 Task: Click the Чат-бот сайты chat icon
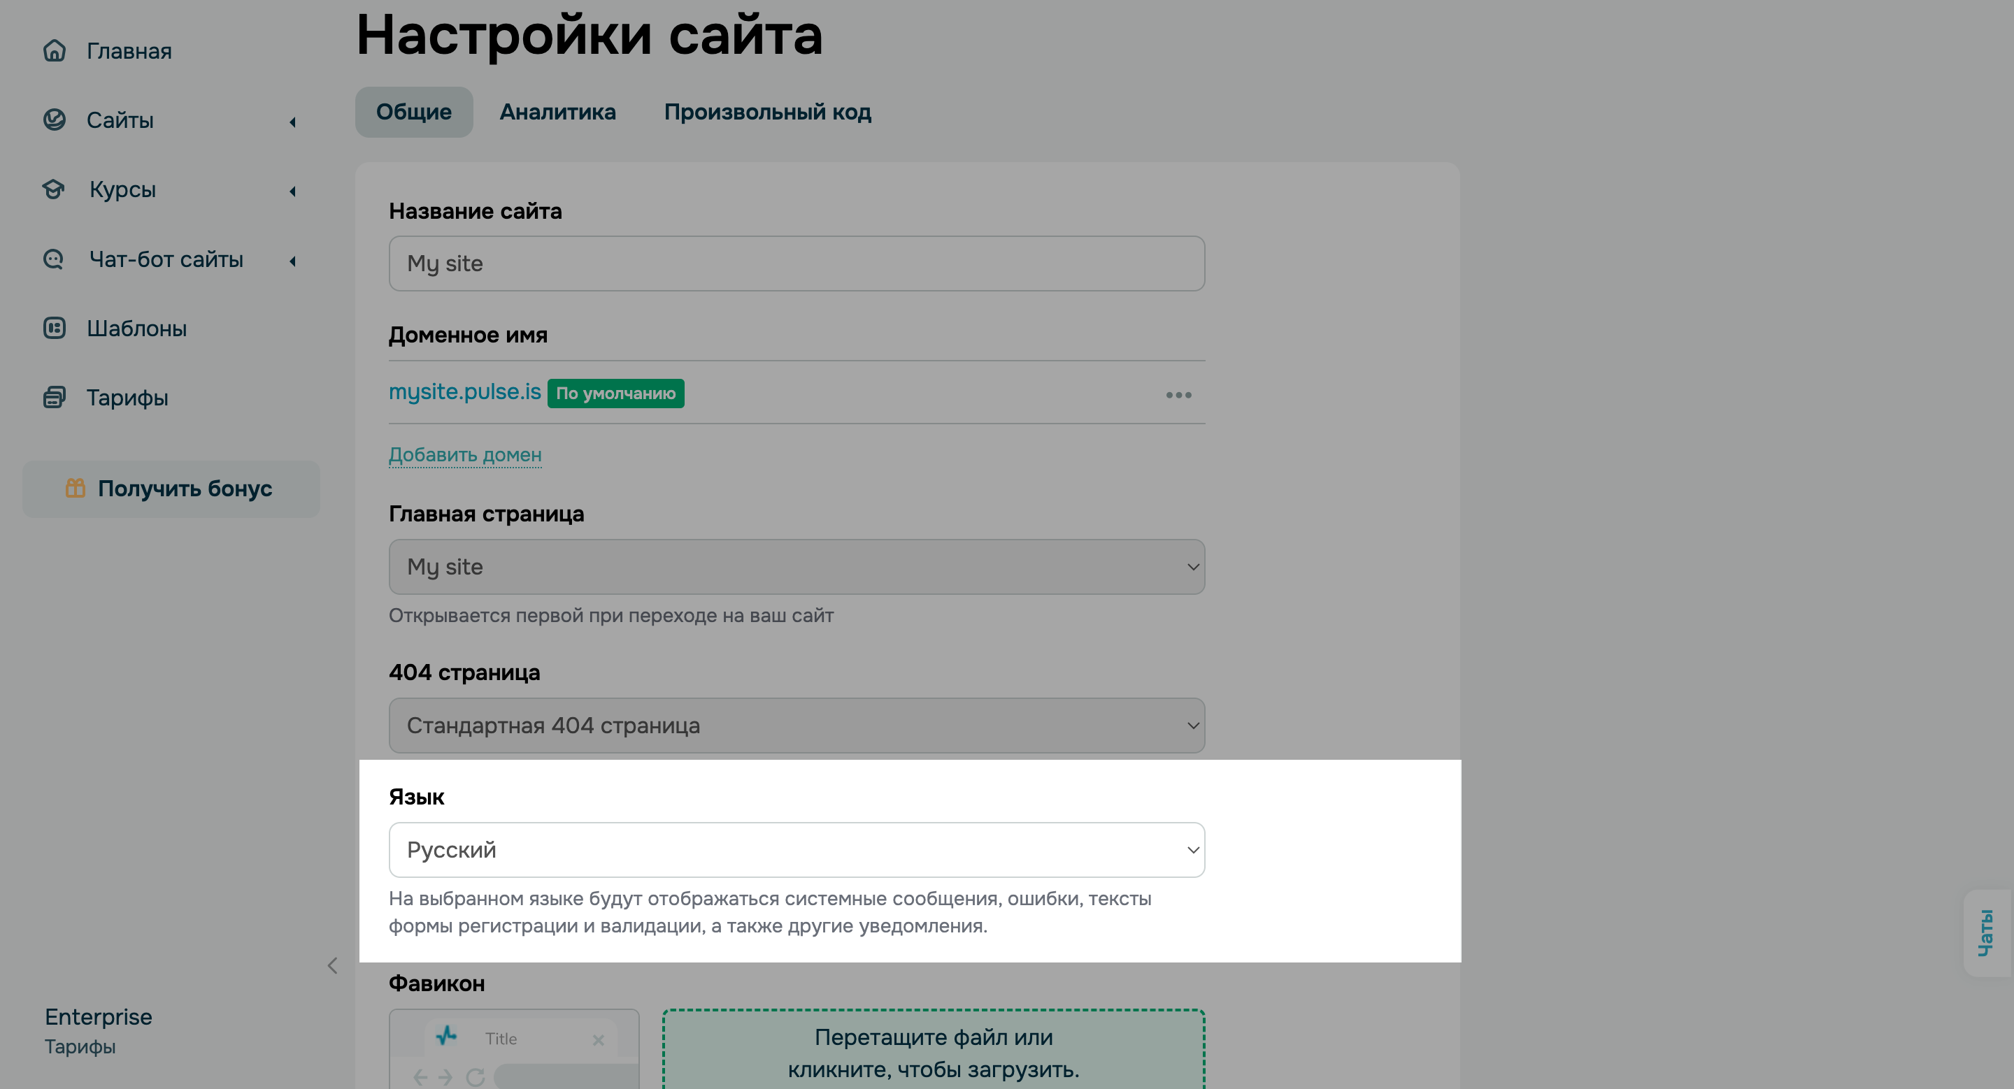(x=52, y=259)
